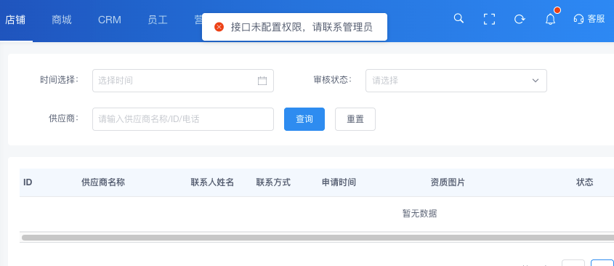Open notifications bell icon
The height and width of the screenshot is (266, 614).
click(x=550, y=19)
